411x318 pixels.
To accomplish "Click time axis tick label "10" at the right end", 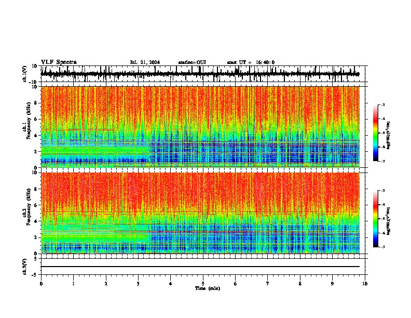I will pos(365,284).
